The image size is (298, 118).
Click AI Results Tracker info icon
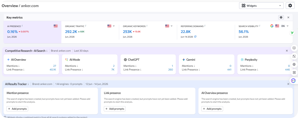pos(28,84)
